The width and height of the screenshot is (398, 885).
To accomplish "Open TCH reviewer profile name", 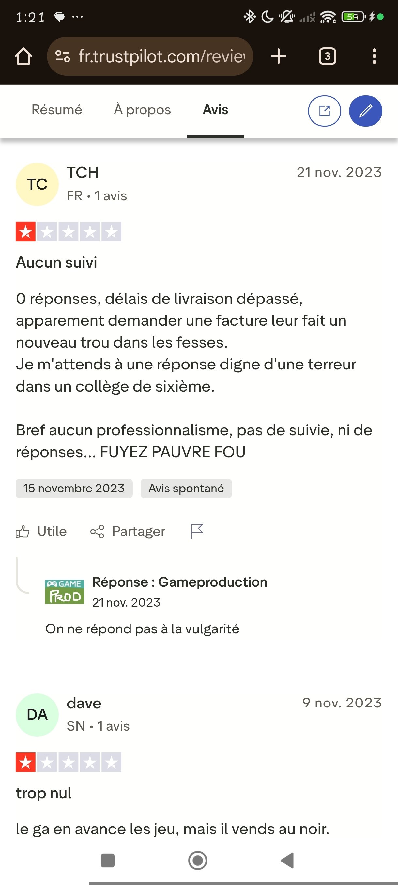I will point(83,173).
